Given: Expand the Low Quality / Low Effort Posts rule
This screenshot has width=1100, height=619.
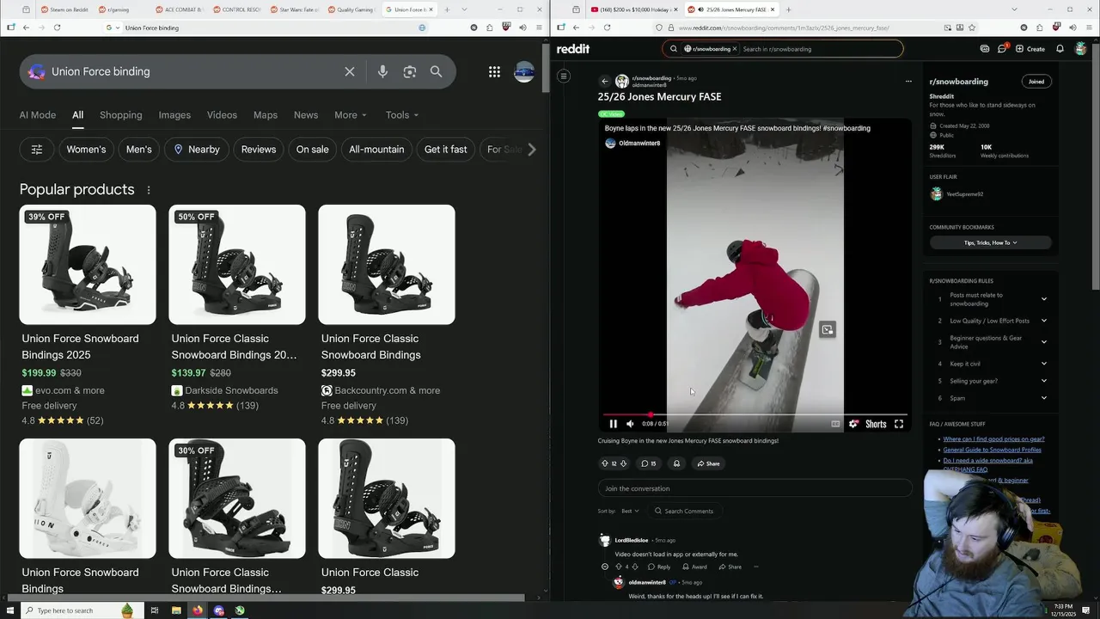Looking at the screenshot, I should tap(1043, 321).
